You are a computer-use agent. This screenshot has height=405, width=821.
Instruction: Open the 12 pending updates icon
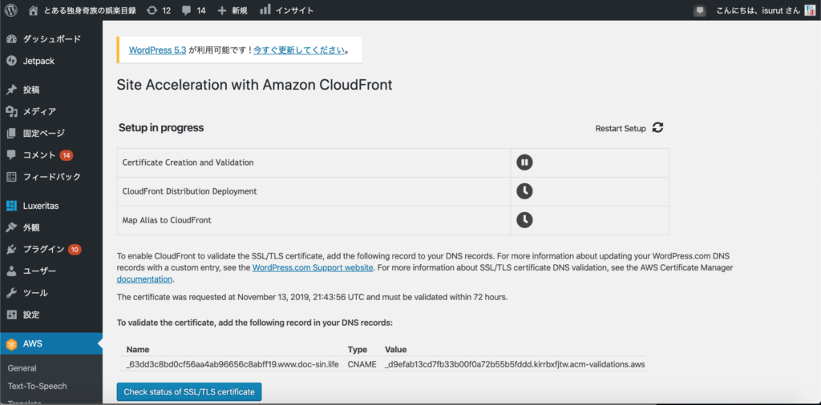pyautogui.click(x=159, y=10)
